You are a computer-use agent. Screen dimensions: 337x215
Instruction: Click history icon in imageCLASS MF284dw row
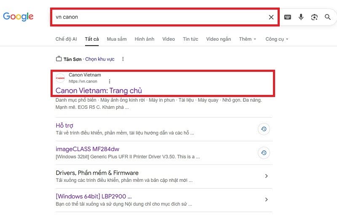coord(264,153)
